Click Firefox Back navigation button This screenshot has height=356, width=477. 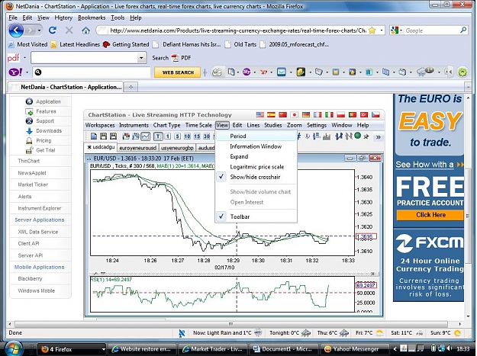tap(17, 30)
